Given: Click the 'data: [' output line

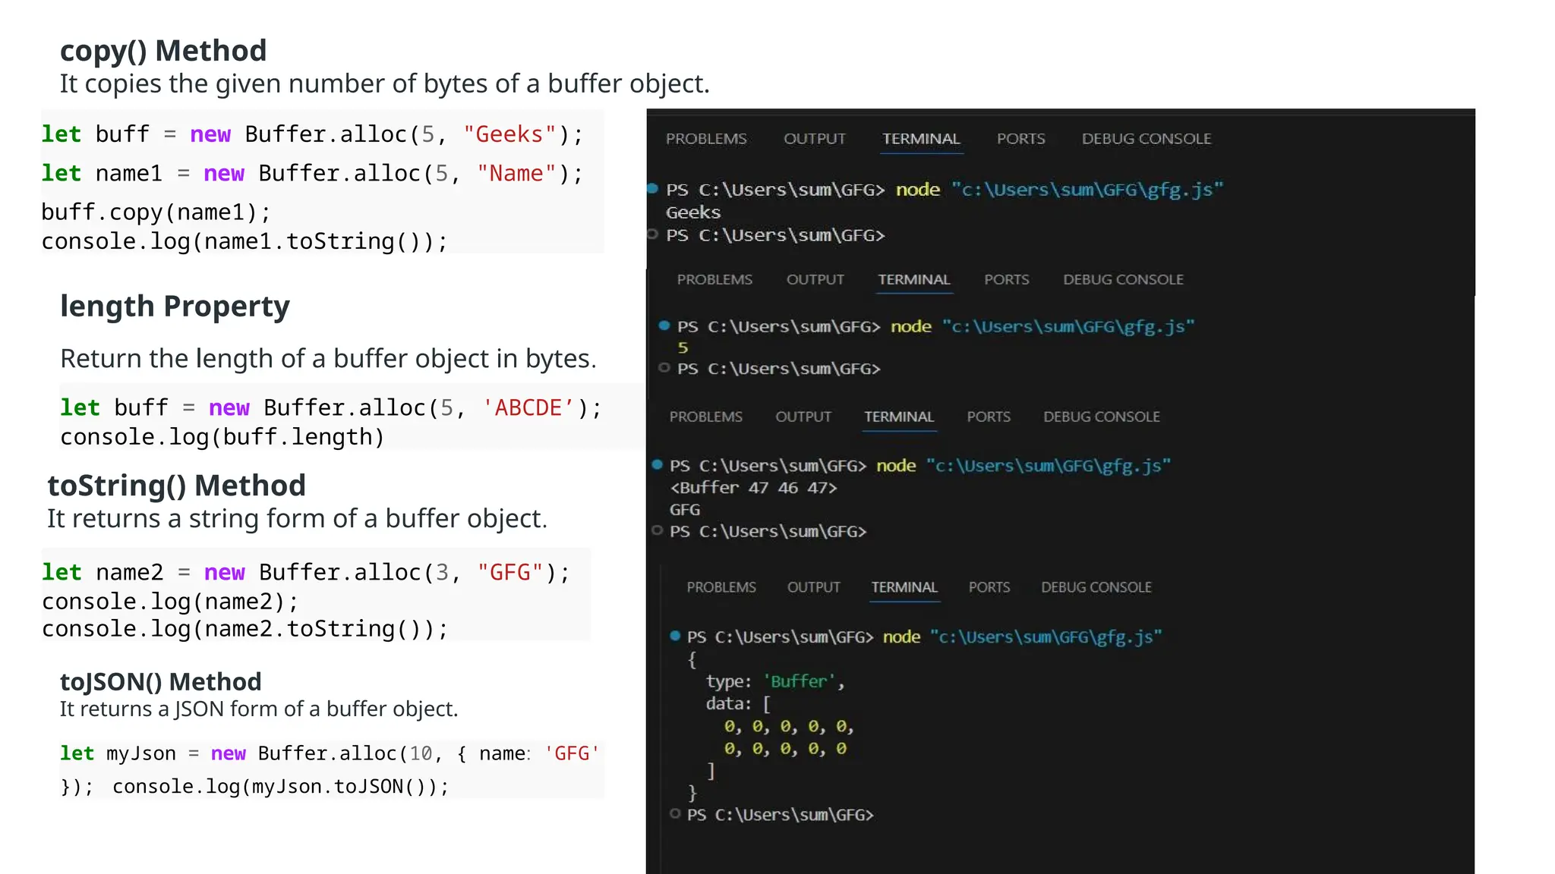Looking at the screenshot, I should (738, 704).
